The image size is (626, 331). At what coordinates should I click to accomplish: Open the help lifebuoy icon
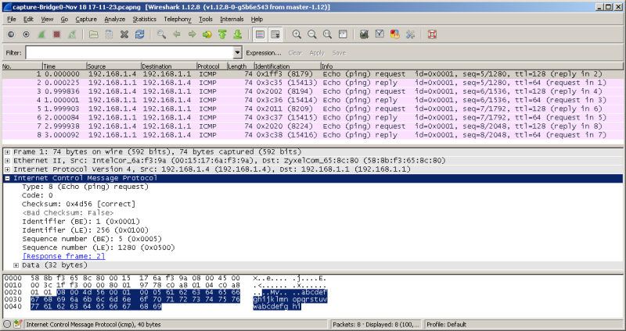[x=432, y=34]
